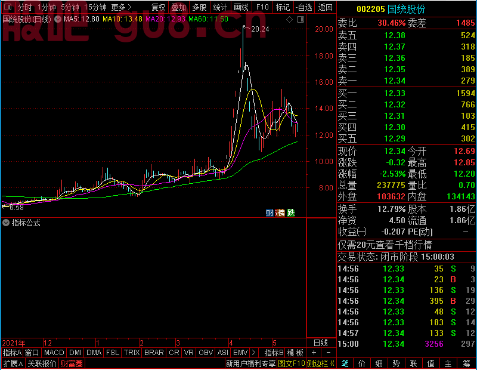Select the OBV indicator

[x=206, y=353]
